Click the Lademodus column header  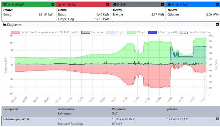pos(66,109)
